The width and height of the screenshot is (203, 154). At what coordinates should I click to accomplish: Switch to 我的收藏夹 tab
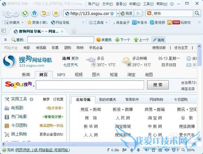point(108,100)
